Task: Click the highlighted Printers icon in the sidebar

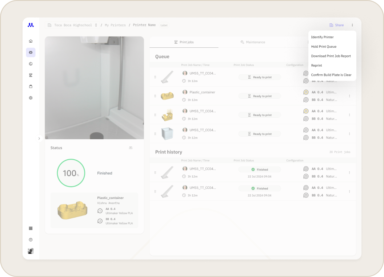Action: (x=31, y=52)
